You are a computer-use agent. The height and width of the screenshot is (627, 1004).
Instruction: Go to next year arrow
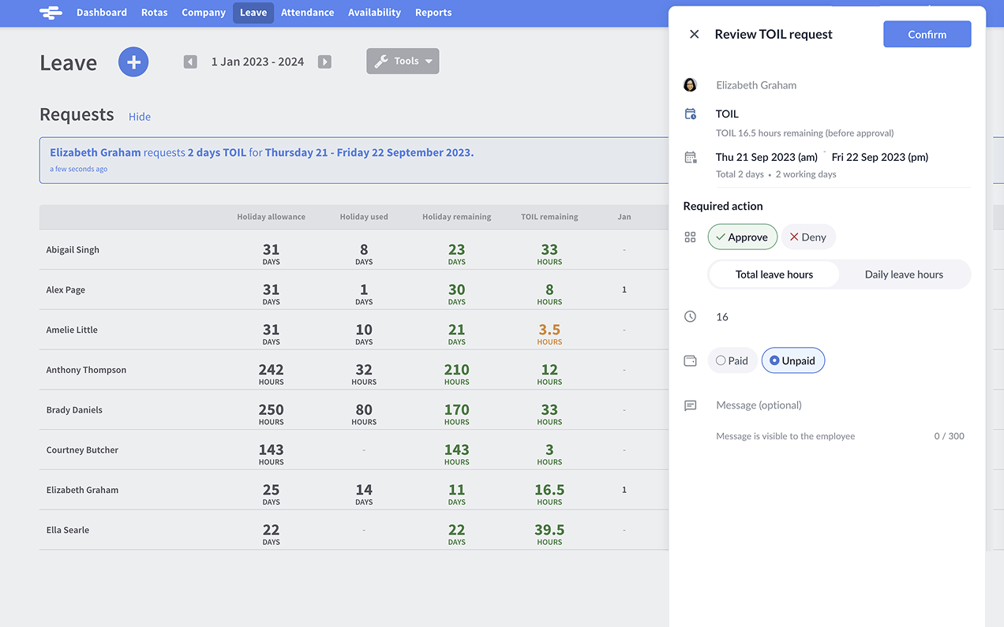click(324, 62)
